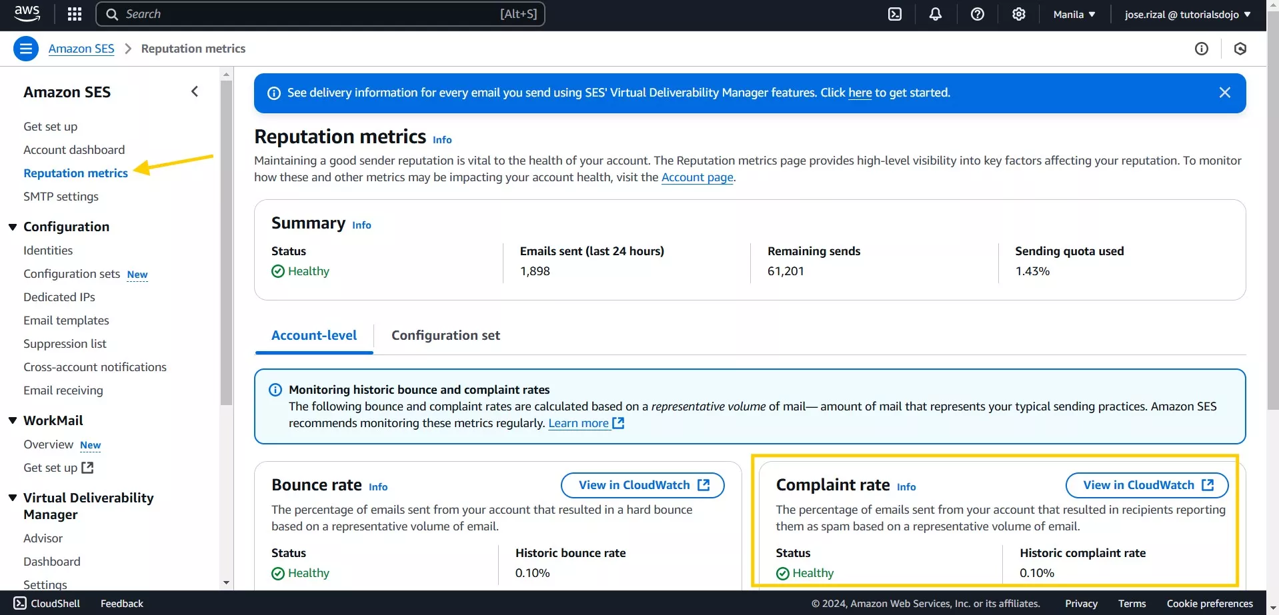The width and height of the screenshot is (1279, 615).
Task: Open the Account page link
Action: 697,177
